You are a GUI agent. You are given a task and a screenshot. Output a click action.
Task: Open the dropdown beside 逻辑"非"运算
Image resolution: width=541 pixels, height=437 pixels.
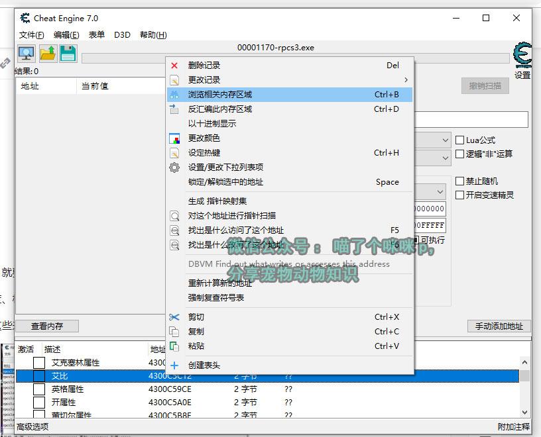tap(445, 158)
